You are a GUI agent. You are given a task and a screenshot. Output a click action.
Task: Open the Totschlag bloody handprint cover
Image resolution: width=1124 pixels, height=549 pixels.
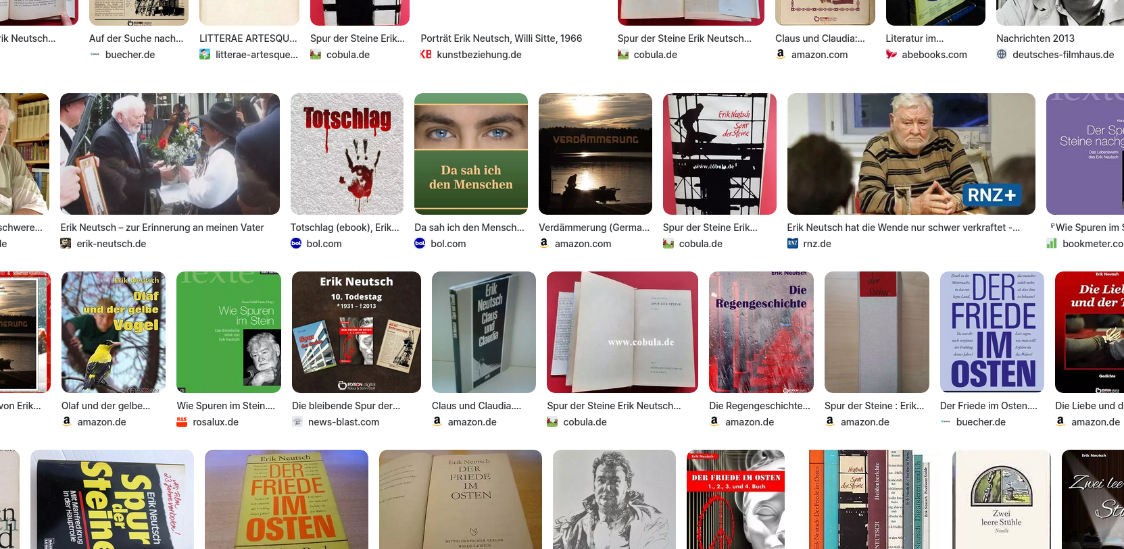(x=347, y=154)
